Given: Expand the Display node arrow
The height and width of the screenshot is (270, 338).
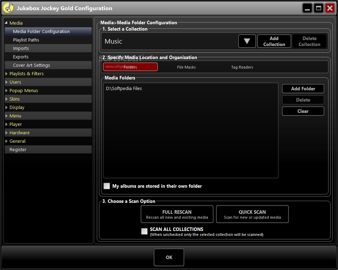Looking at the screenshot, I should [6, 108].
